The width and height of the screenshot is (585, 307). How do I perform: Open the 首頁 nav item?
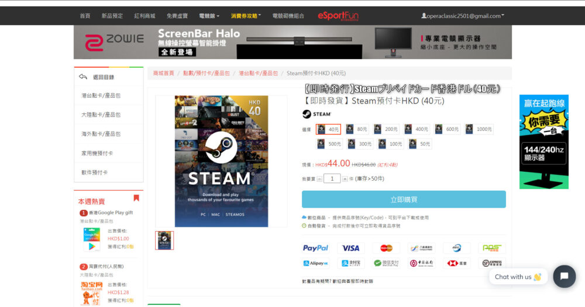coord(85,16)
